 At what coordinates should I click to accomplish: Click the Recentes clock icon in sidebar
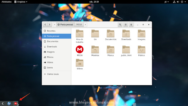click(x=45, y=31)
